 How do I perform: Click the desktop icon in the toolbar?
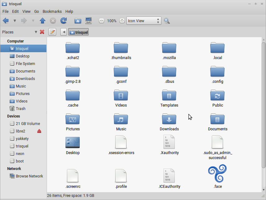click(89, 21)
